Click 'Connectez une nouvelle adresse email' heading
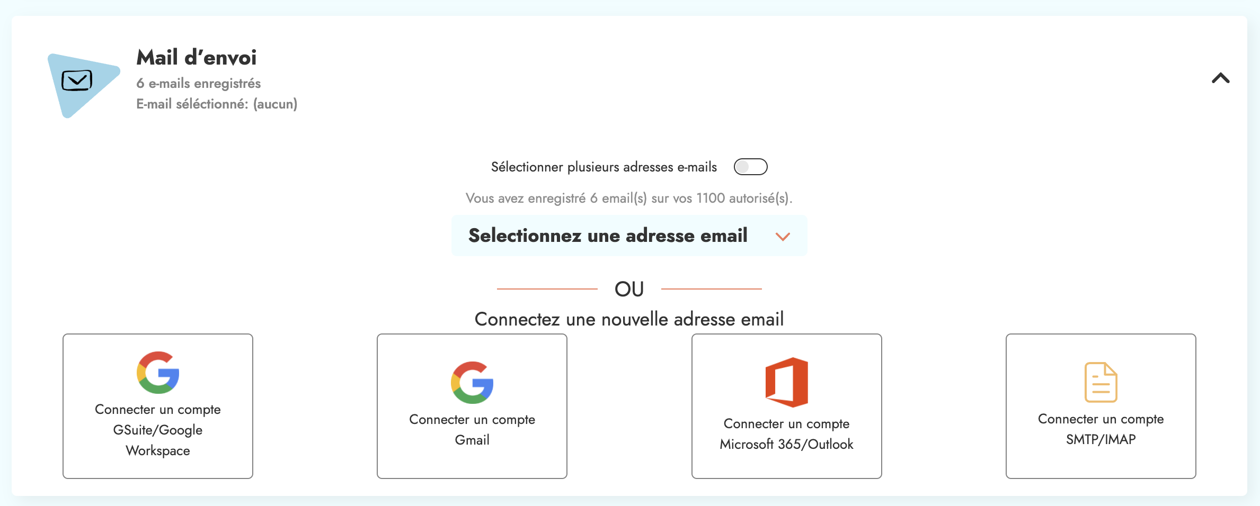Image resolution: width=1260 pixels, height=506 pixels. (x=629, y=319)
